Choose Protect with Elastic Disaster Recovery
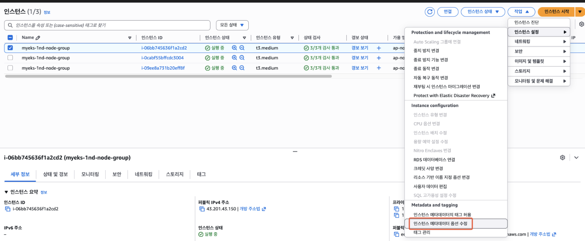 tap(456, 96)
